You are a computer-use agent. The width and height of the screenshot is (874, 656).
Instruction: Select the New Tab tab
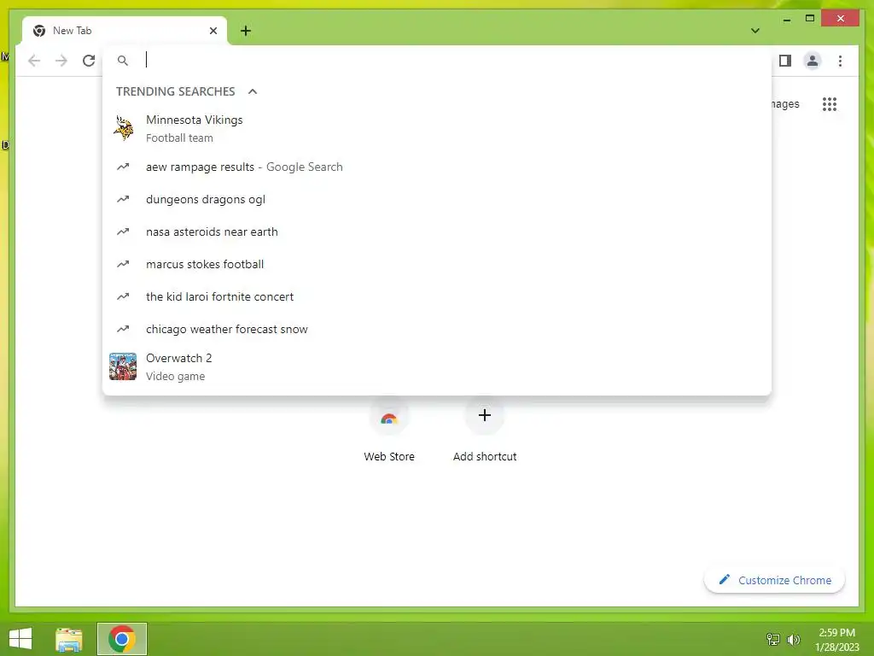[125, 31]
